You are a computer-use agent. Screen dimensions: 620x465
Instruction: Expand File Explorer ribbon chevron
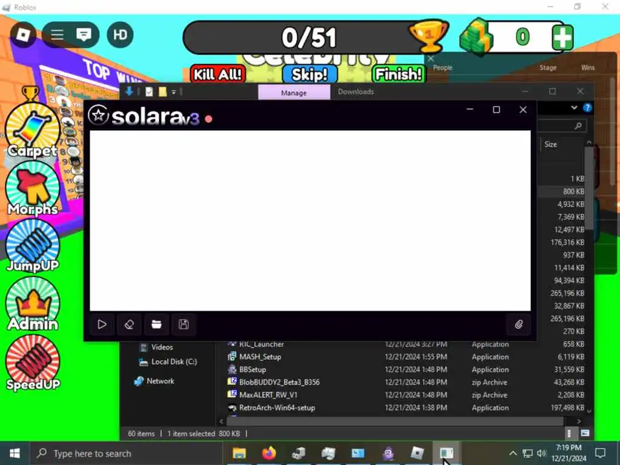click(x=574, y=108)
